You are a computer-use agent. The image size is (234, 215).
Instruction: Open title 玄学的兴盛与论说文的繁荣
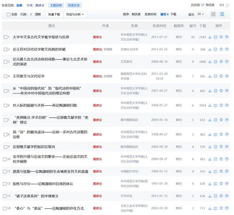pos(50,159)
